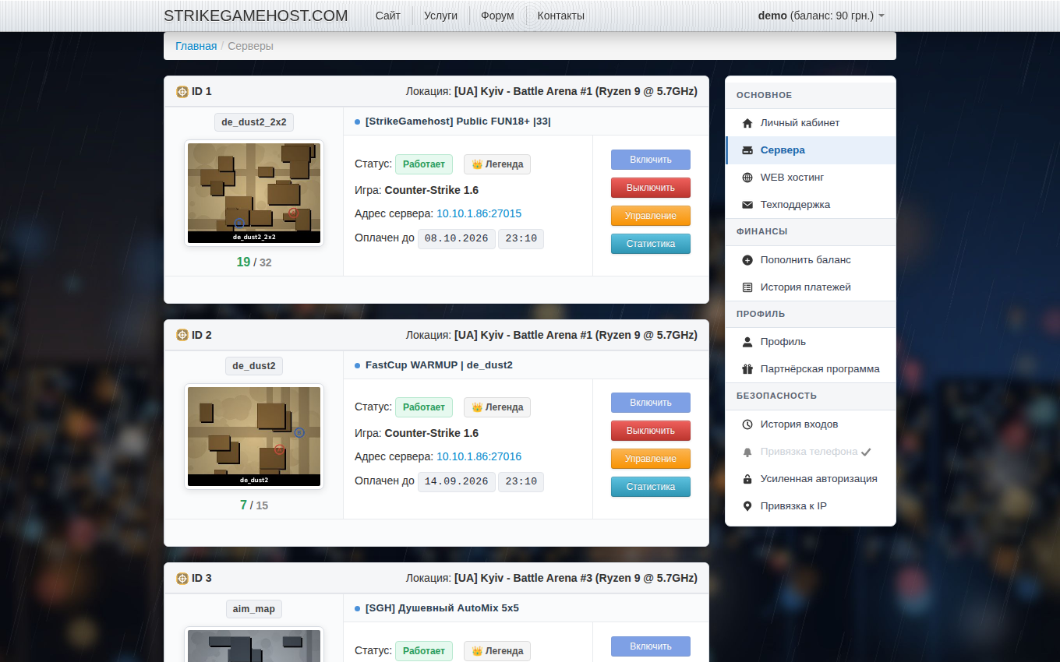Click the server icon beside Сервера
The image size is (1060, 662).
pos(747,150)
